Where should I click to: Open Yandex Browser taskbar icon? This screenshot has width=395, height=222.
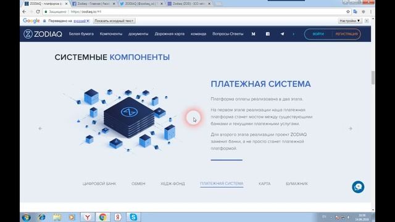click(88, 217)
